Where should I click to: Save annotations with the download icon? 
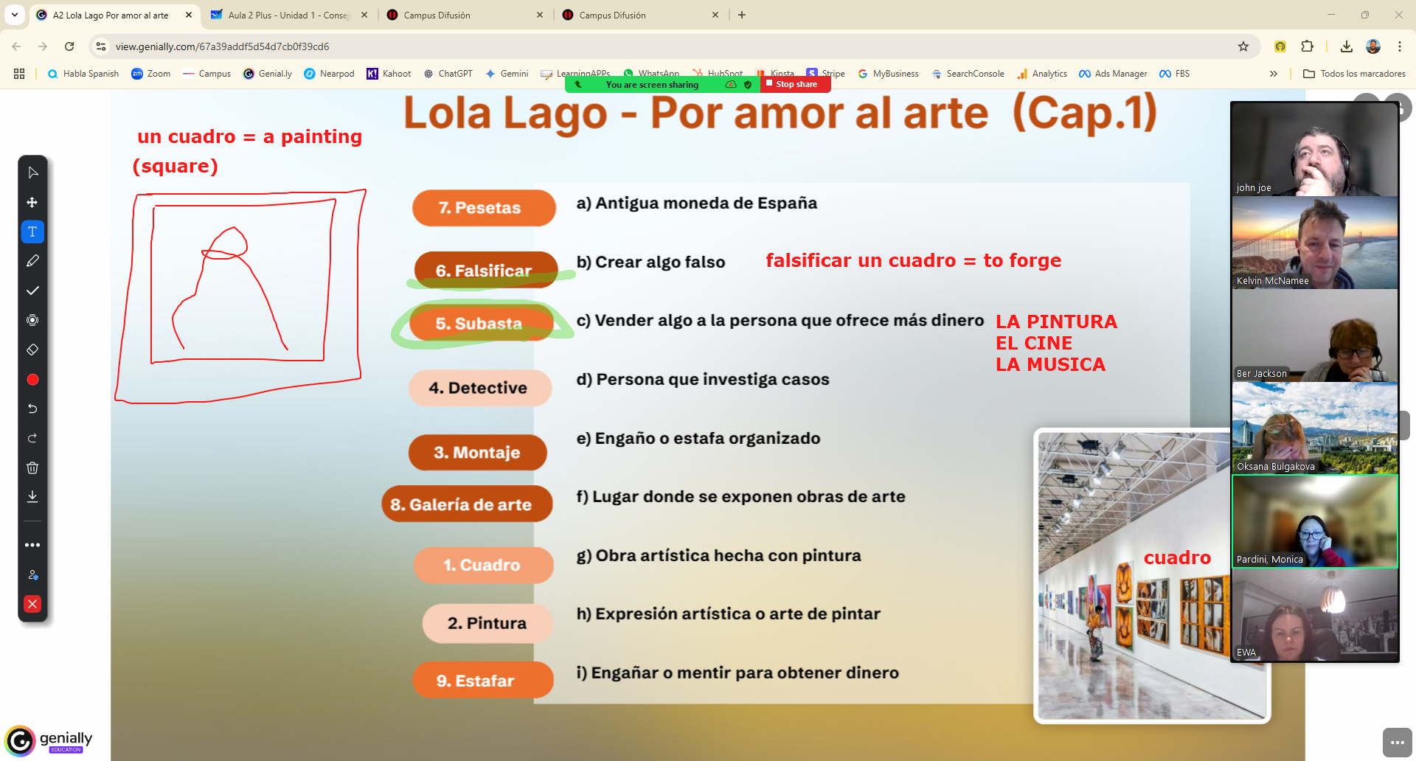pos(32,497)
